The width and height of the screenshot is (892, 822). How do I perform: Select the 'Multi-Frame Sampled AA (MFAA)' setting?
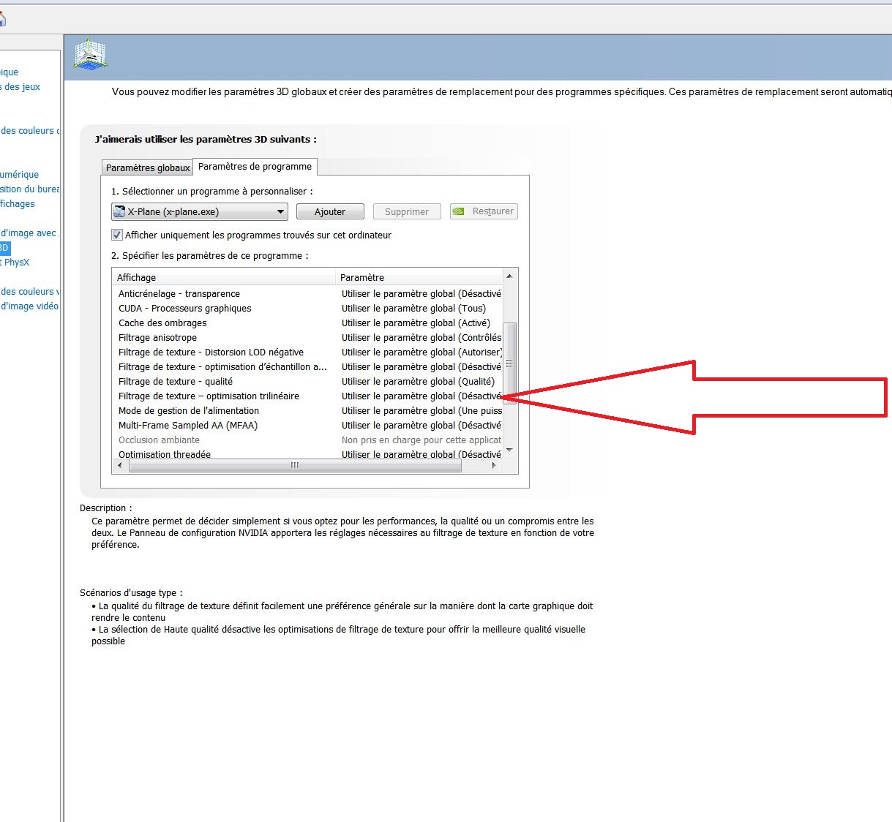point(188,425)
